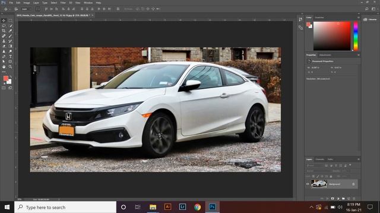The height and width of the screenshot is (213, 380).
Task: Open the Filter menu
Action: click(63, 2)
